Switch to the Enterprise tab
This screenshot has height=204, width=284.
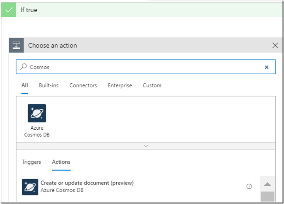click(120, 85)
